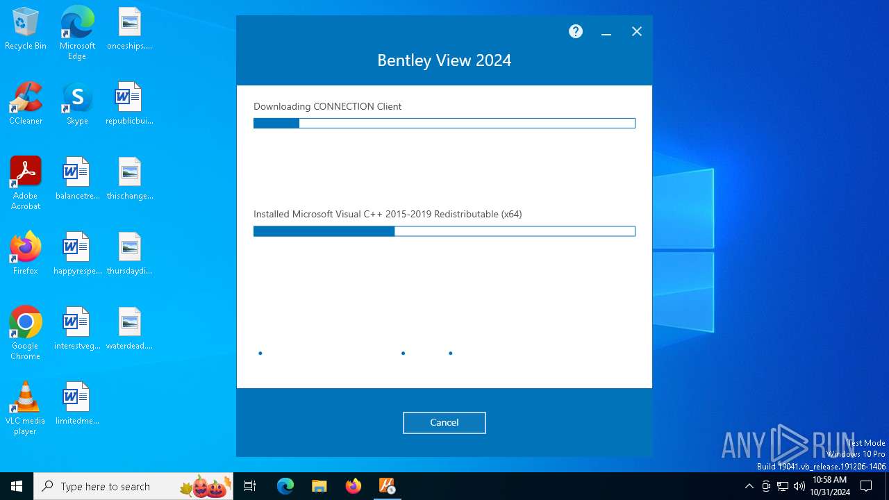Select the 'Downloading CONNECTION Client' status text
The width and height of the screenshot is (889, 500).
pyautogui.click(x=328, y=106)
